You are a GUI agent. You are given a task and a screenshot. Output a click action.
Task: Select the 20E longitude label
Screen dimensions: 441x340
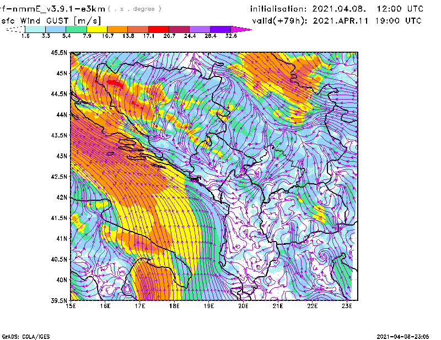click(x=243, y=306)
